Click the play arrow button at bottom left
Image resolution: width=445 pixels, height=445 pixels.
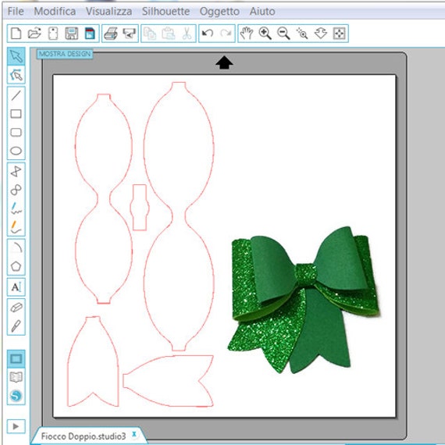[16, 426]
